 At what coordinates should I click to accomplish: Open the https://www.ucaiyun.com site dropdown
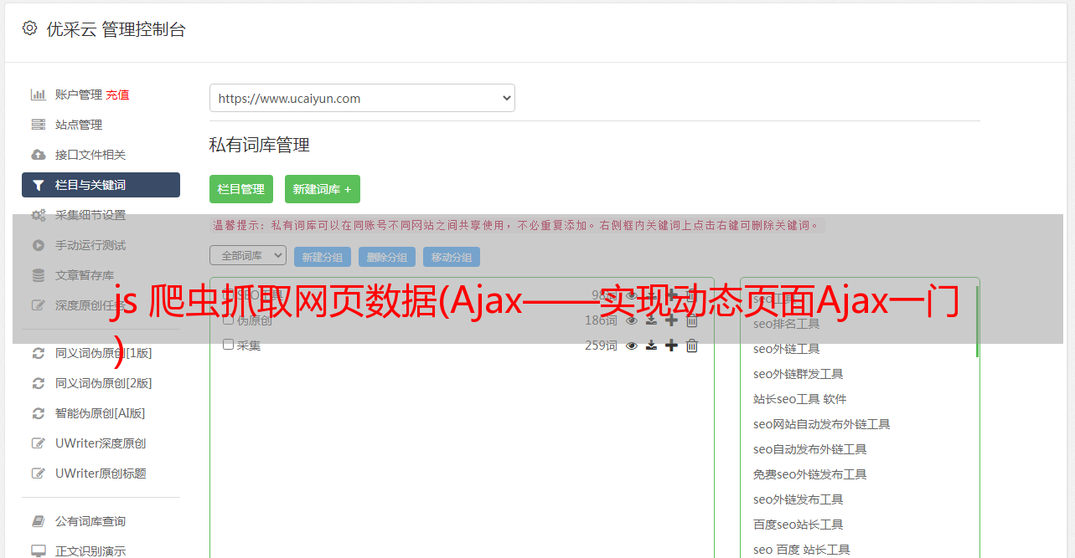pos(362,98)
